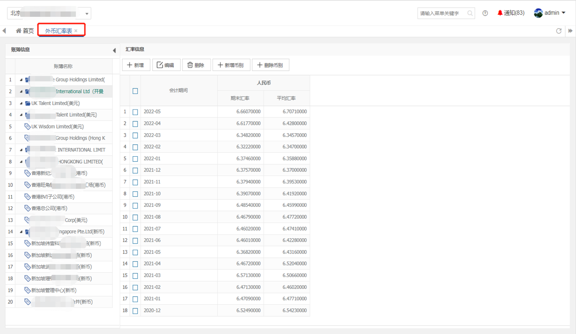Select the row checkbox for 2021-12
Image resolution: width=576 pixels, height=334 pixels.
pyautogui.click(x=135, y=171)
